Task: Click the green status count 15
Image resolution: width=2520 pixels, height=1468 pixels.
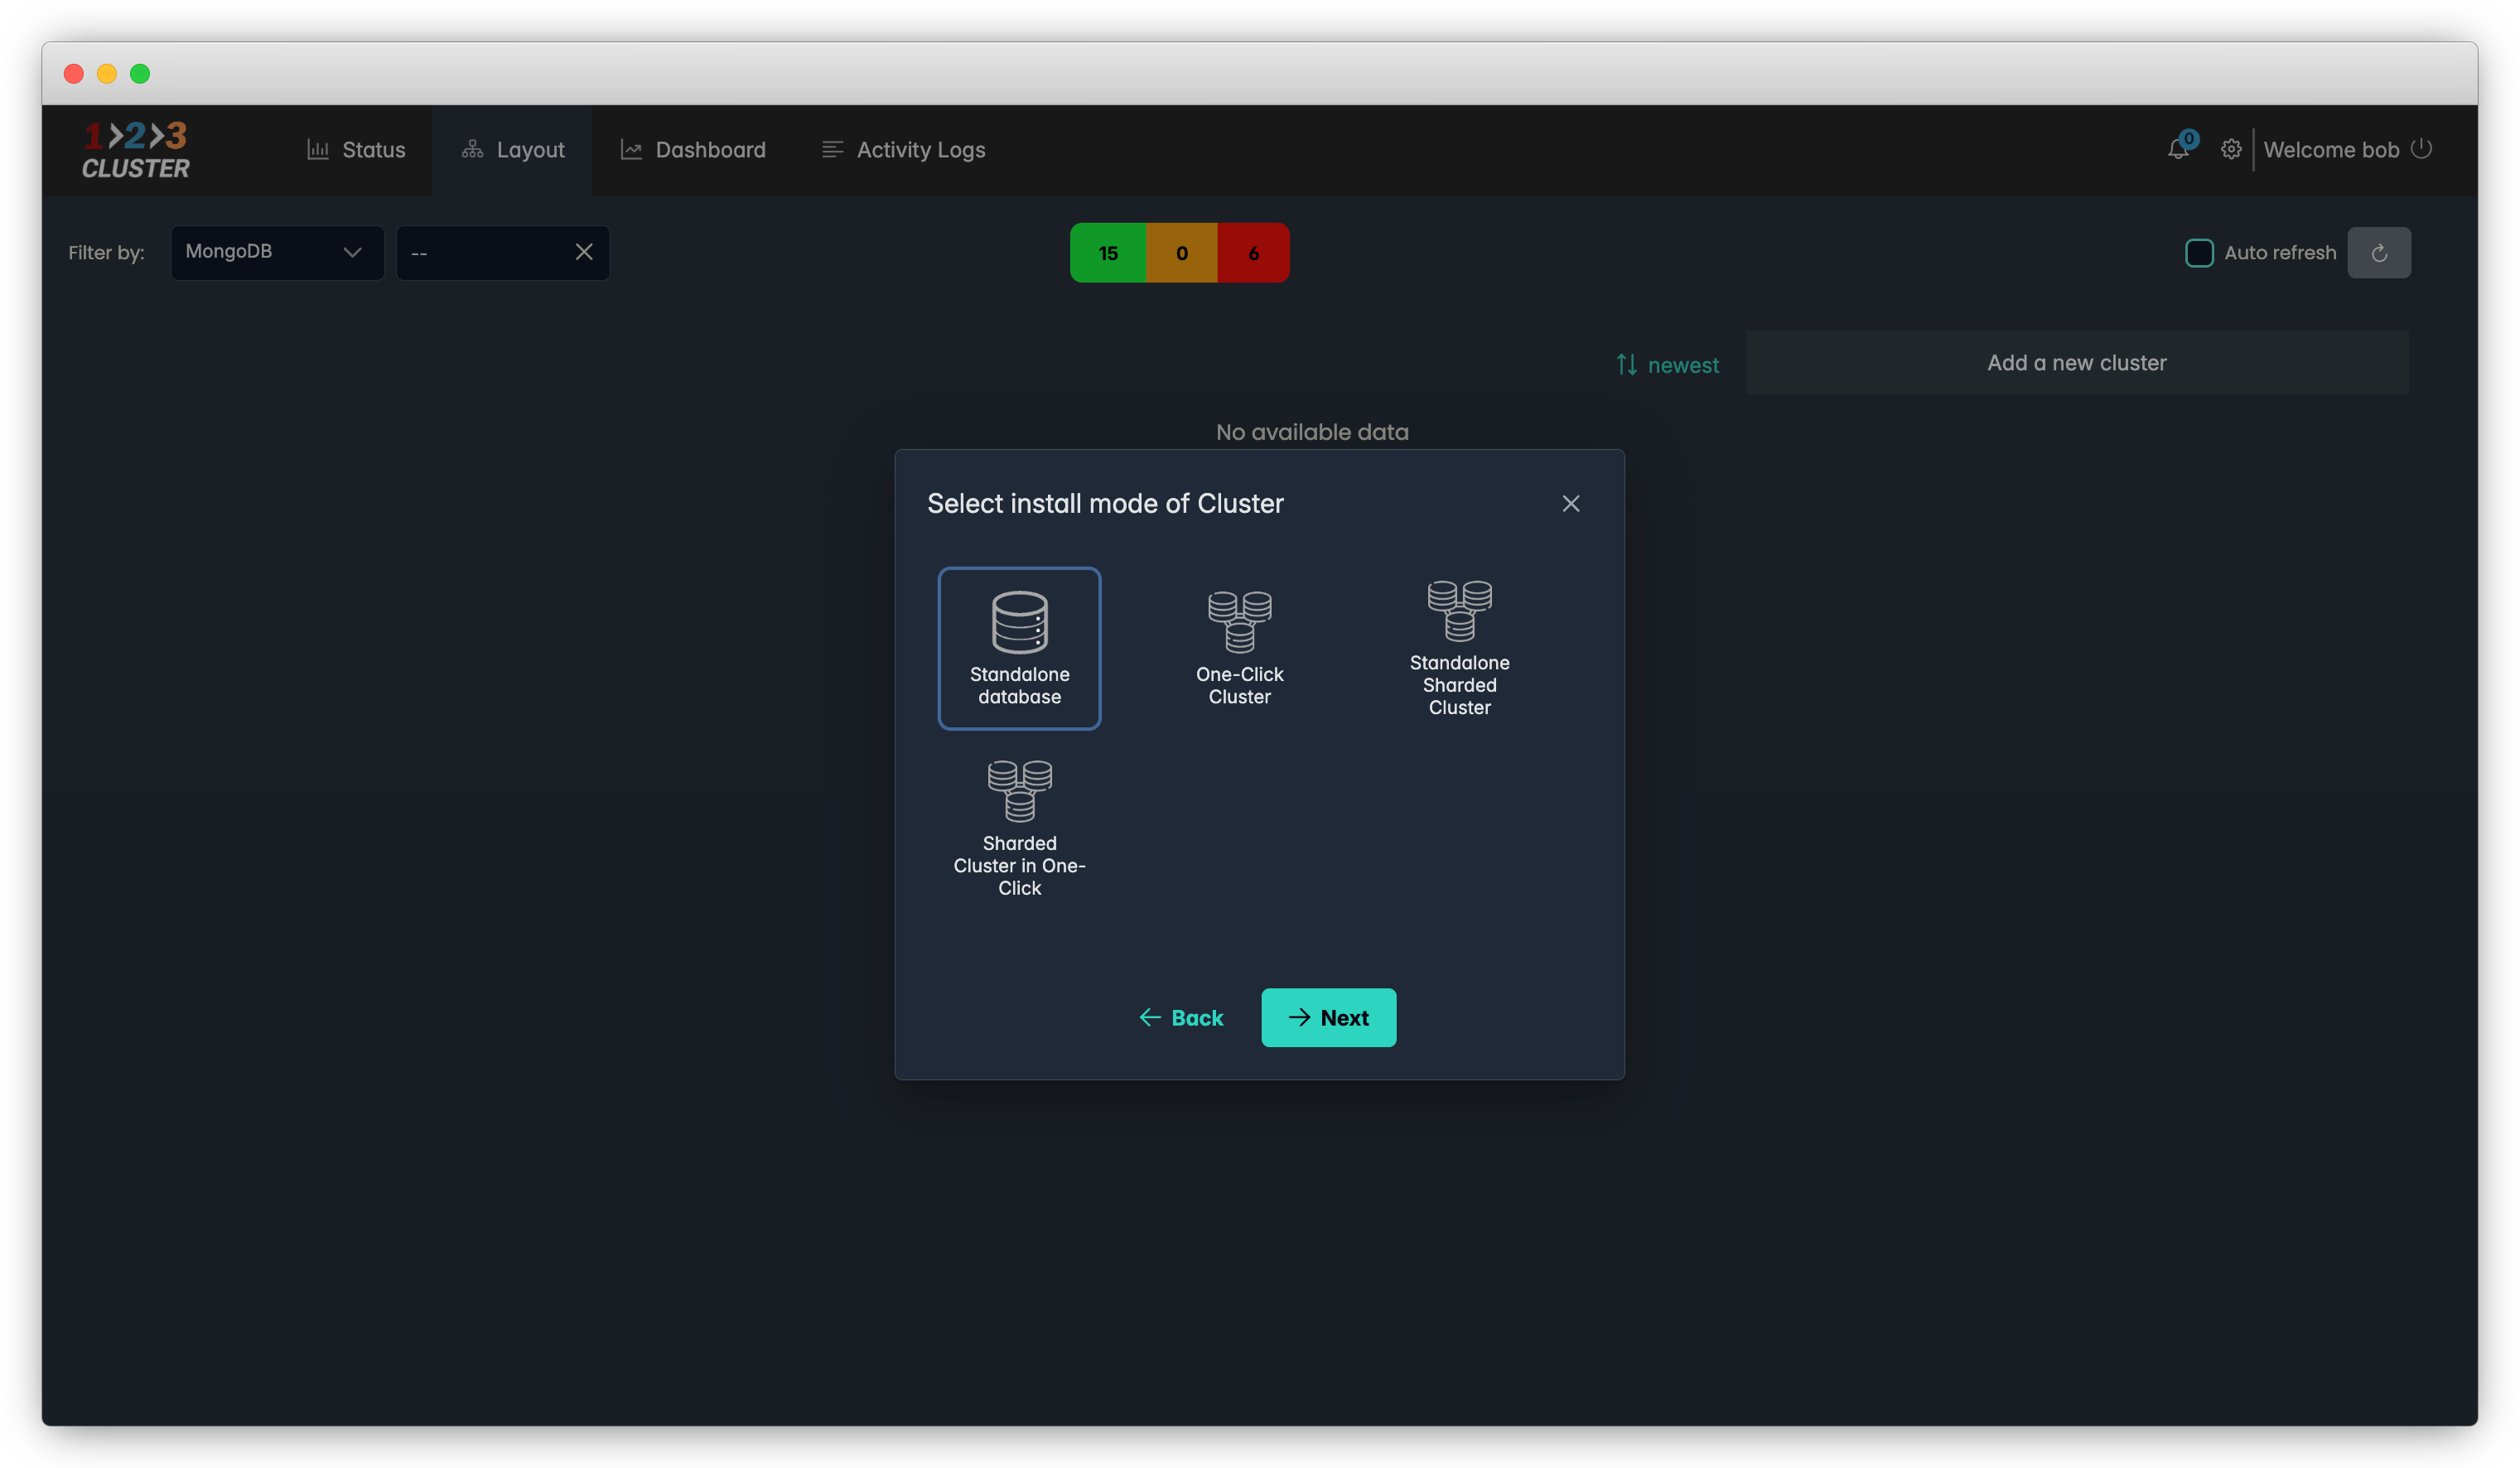Action: pos(1108,253)
